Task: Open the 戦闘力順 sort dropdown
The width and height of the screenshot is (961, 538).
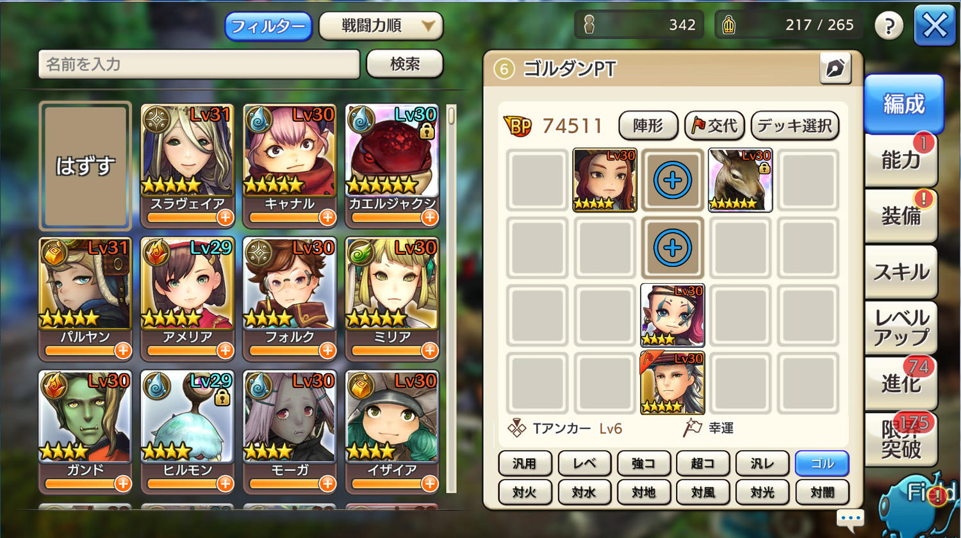Action: (381, 26)
